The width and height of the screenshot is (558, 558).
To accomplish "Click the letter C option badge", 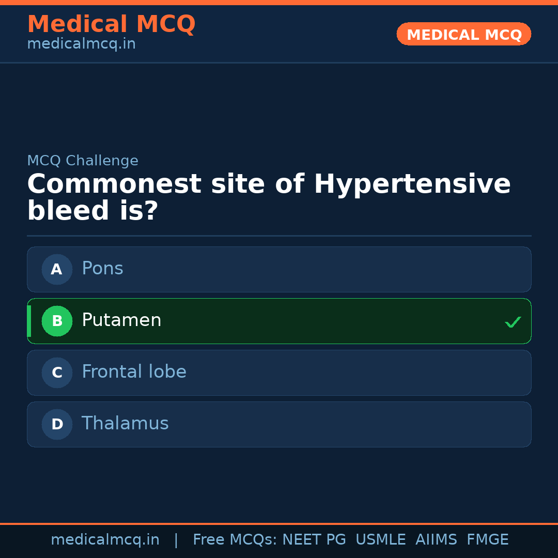I will 57,373.
